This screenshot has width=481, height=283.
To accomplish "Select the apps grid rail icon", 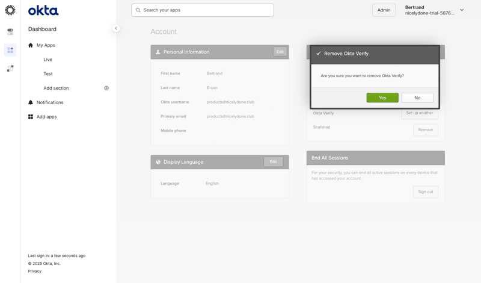I will point(10,50).
